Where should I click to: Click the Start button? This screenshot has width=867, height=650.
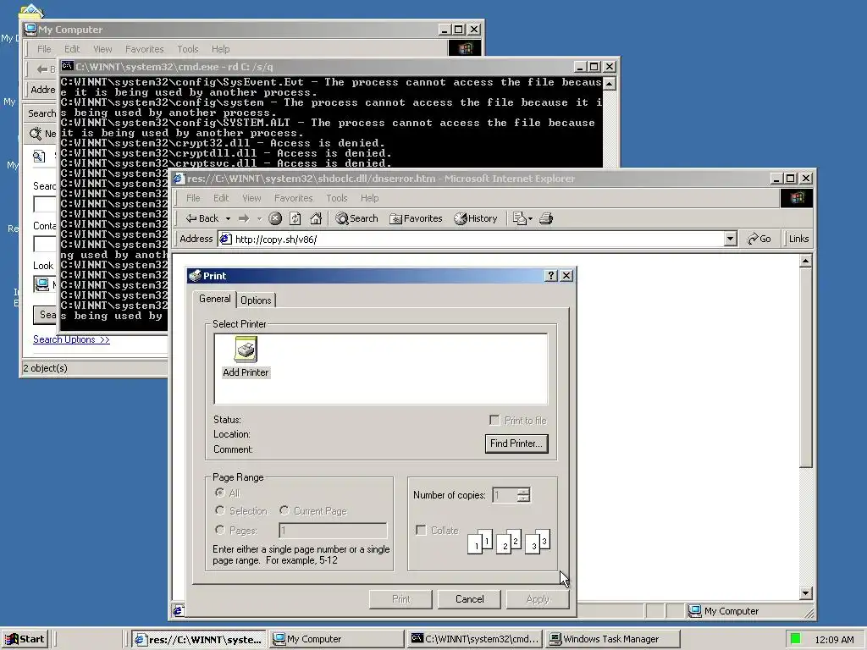[x=25, y=639]
